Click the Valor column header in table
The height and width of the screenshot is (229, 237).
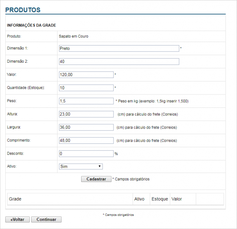(177, 199)
